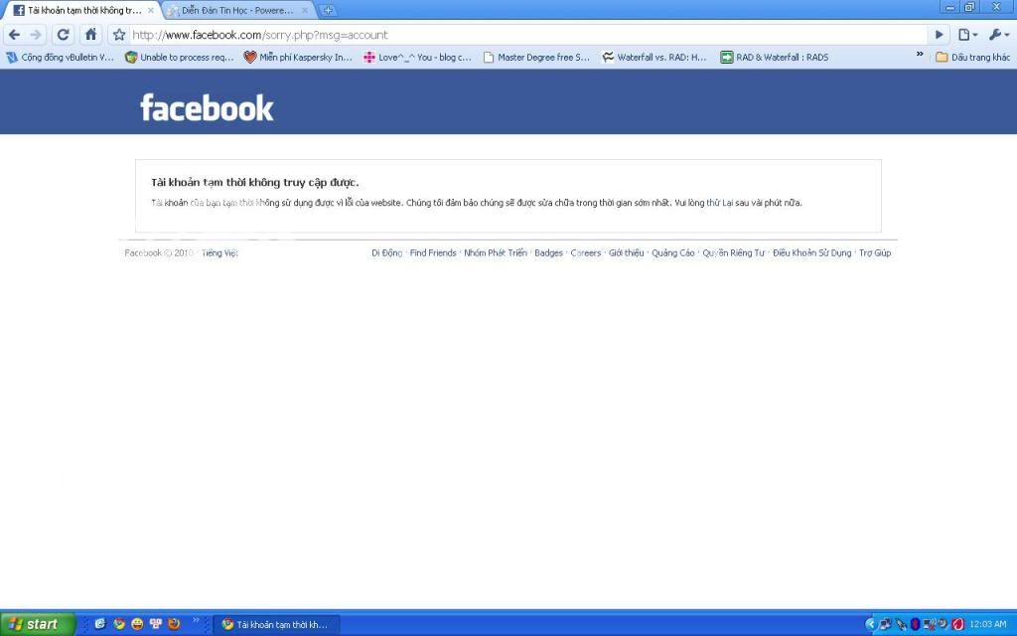Click the pen-shaped tray icon

coord(901,624)
